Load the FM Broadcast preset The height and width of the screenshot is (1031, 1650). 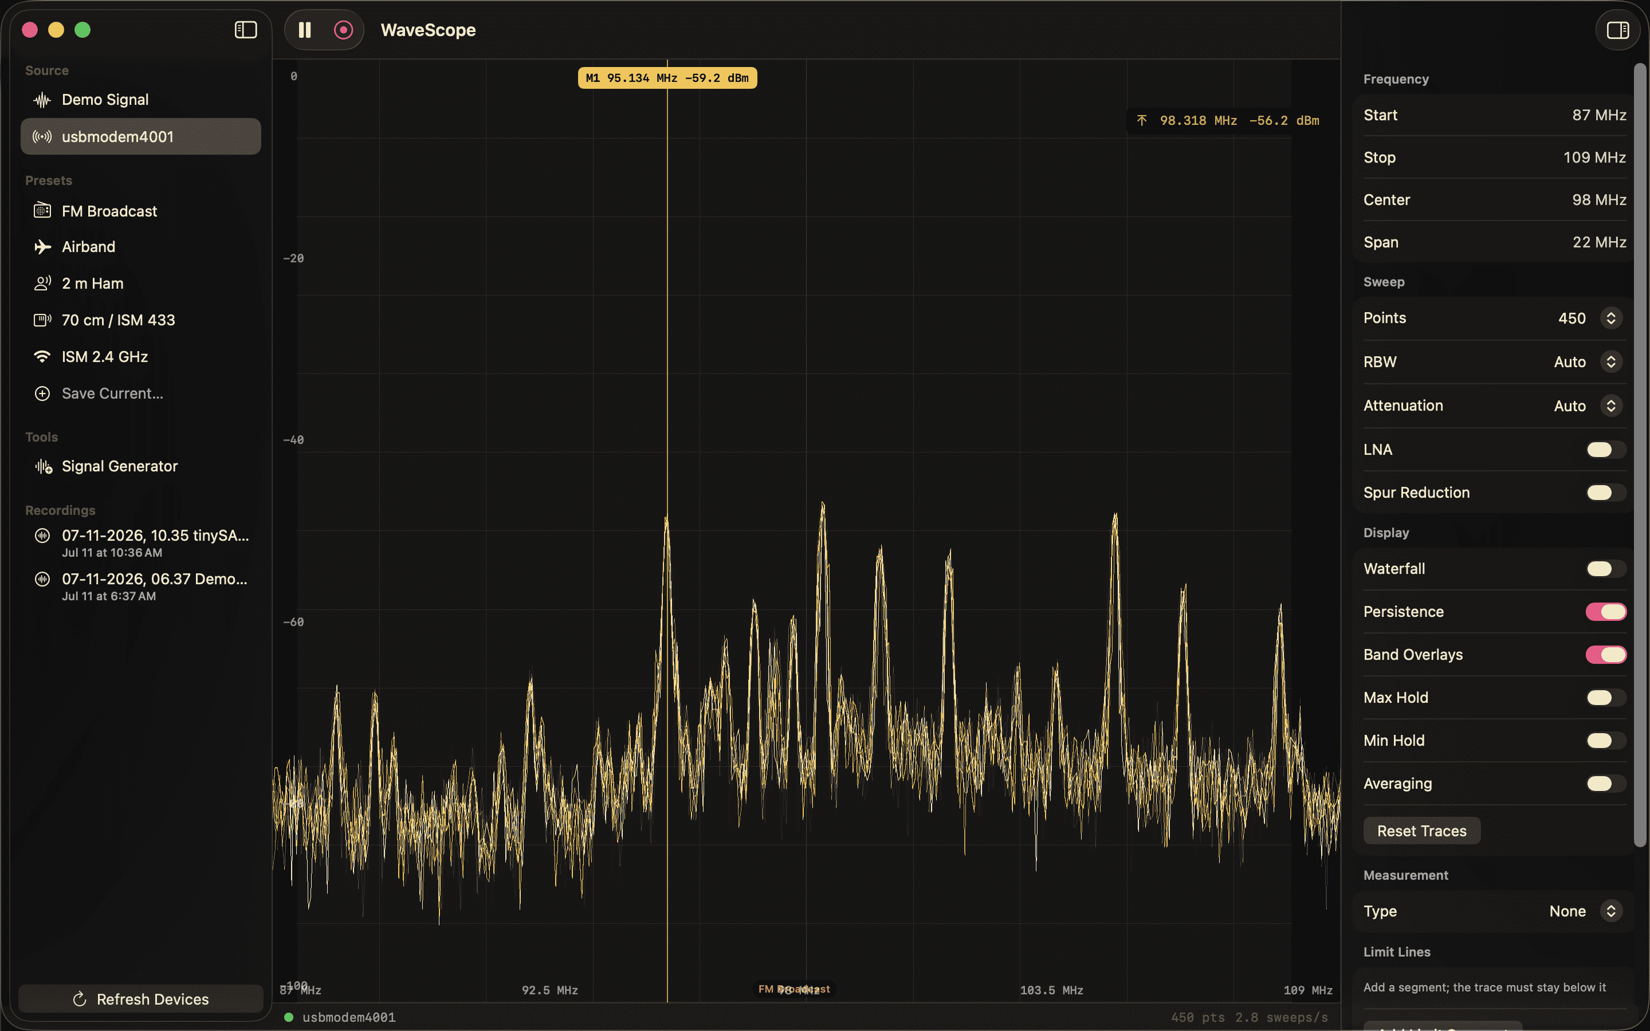tap(140, 211)
